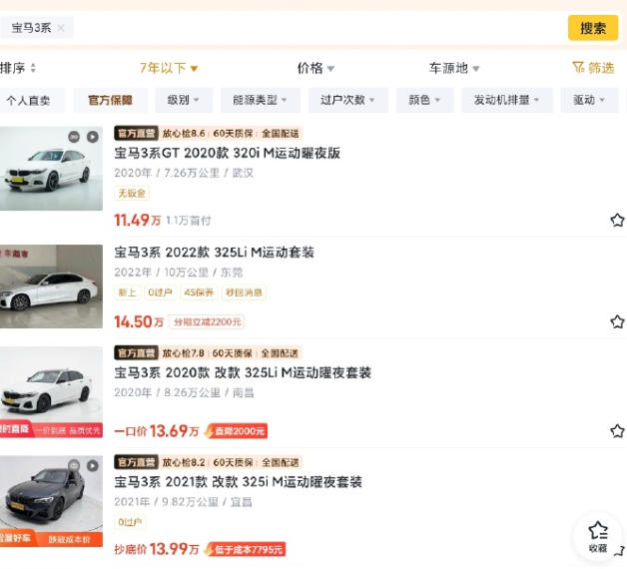Open the 宝马3系 2022款 325Li title link
Screen dimensions: 627x569
click(214, 253)
